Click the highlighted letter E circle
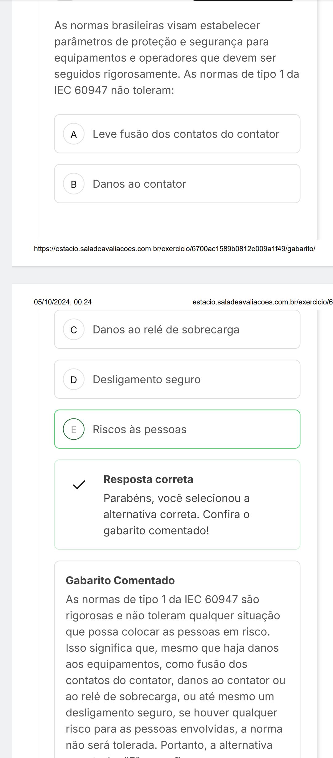Viewport: 333px width, 758px height. (74, 429)
